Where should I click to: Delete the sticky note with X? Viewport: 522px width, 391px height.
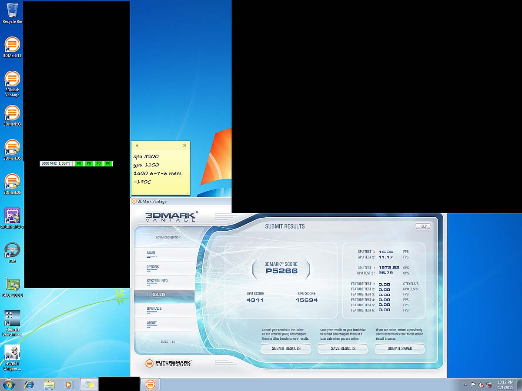coord(184,146)
